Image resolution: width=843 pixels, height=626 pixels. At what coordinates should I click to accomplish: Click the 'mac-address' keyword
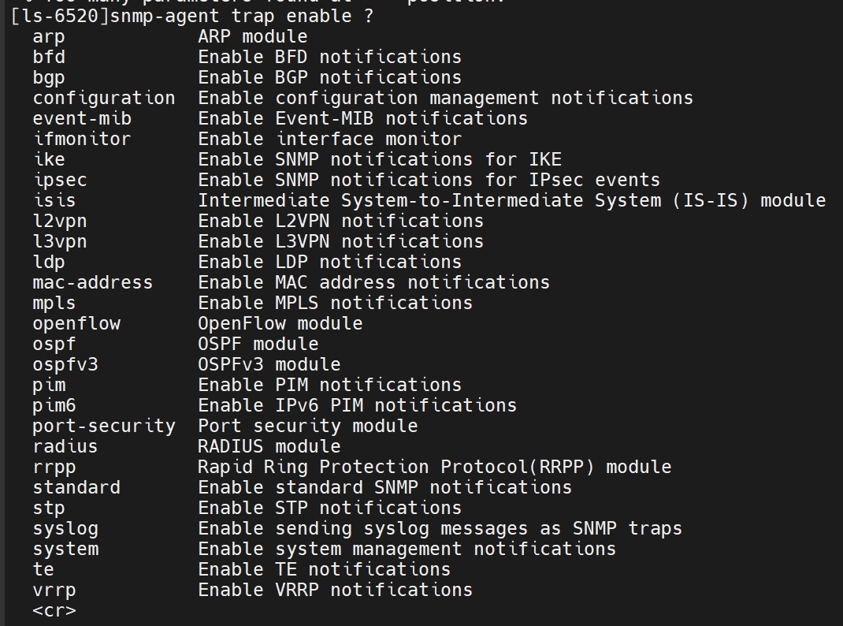pos(93,283)
